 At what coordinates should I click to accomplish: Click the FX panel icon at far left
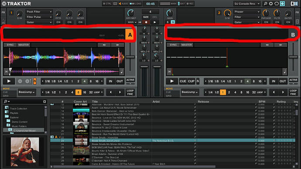(x=3, y=12)
